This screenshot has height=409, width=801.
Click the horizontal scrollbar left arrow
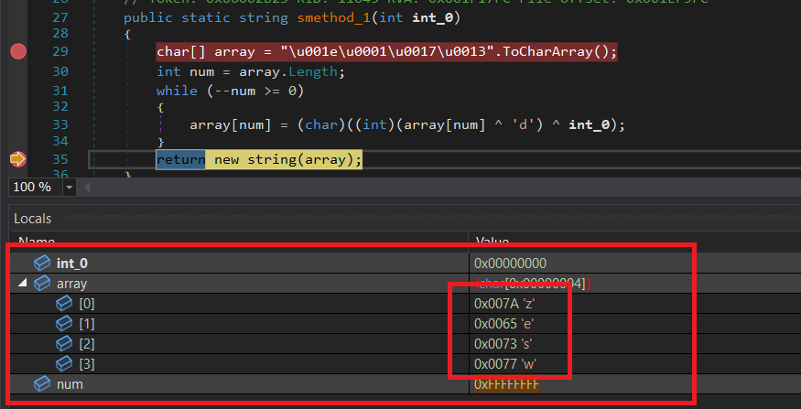pos(87,188)
